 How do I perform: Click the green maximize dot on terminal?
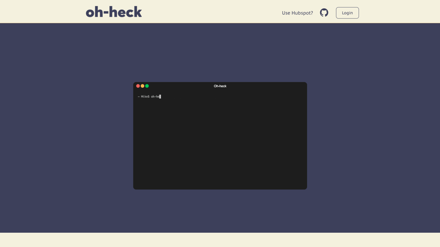[147, 86]
